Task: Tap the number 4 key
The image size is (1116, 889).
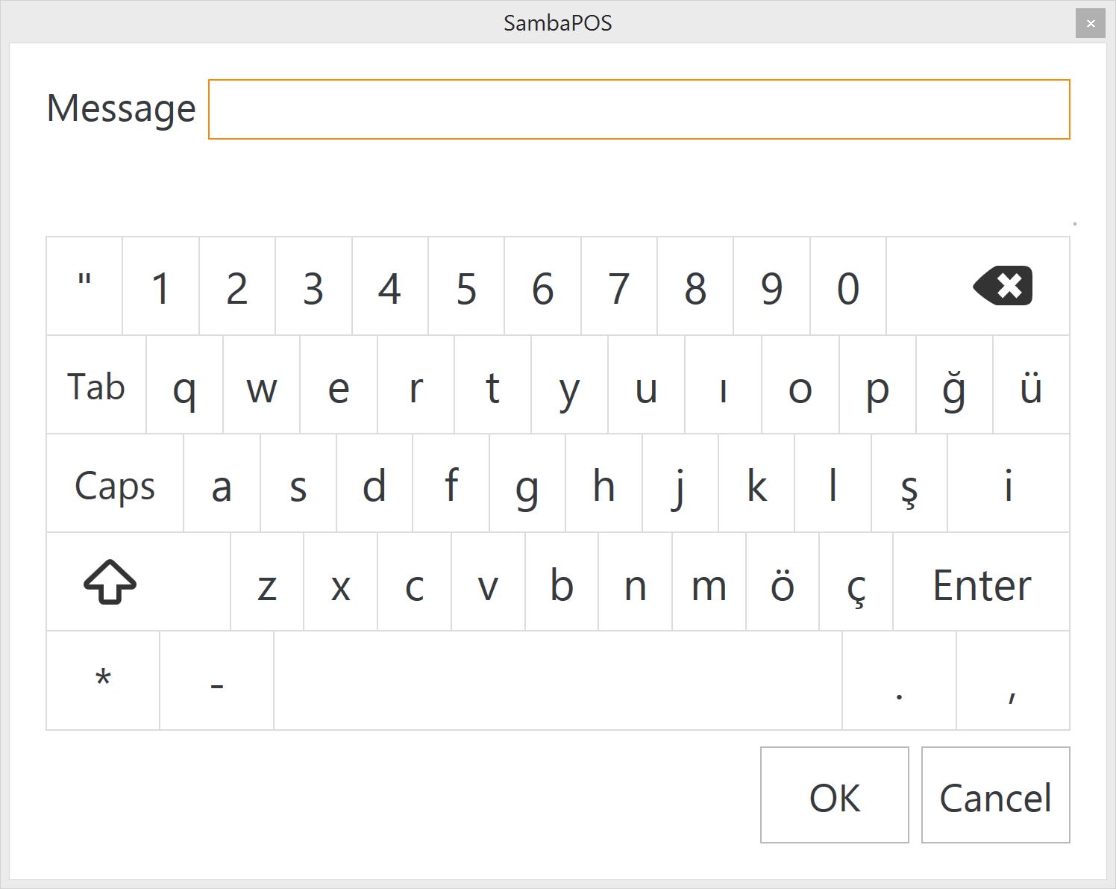Action: tap(390, 286)
